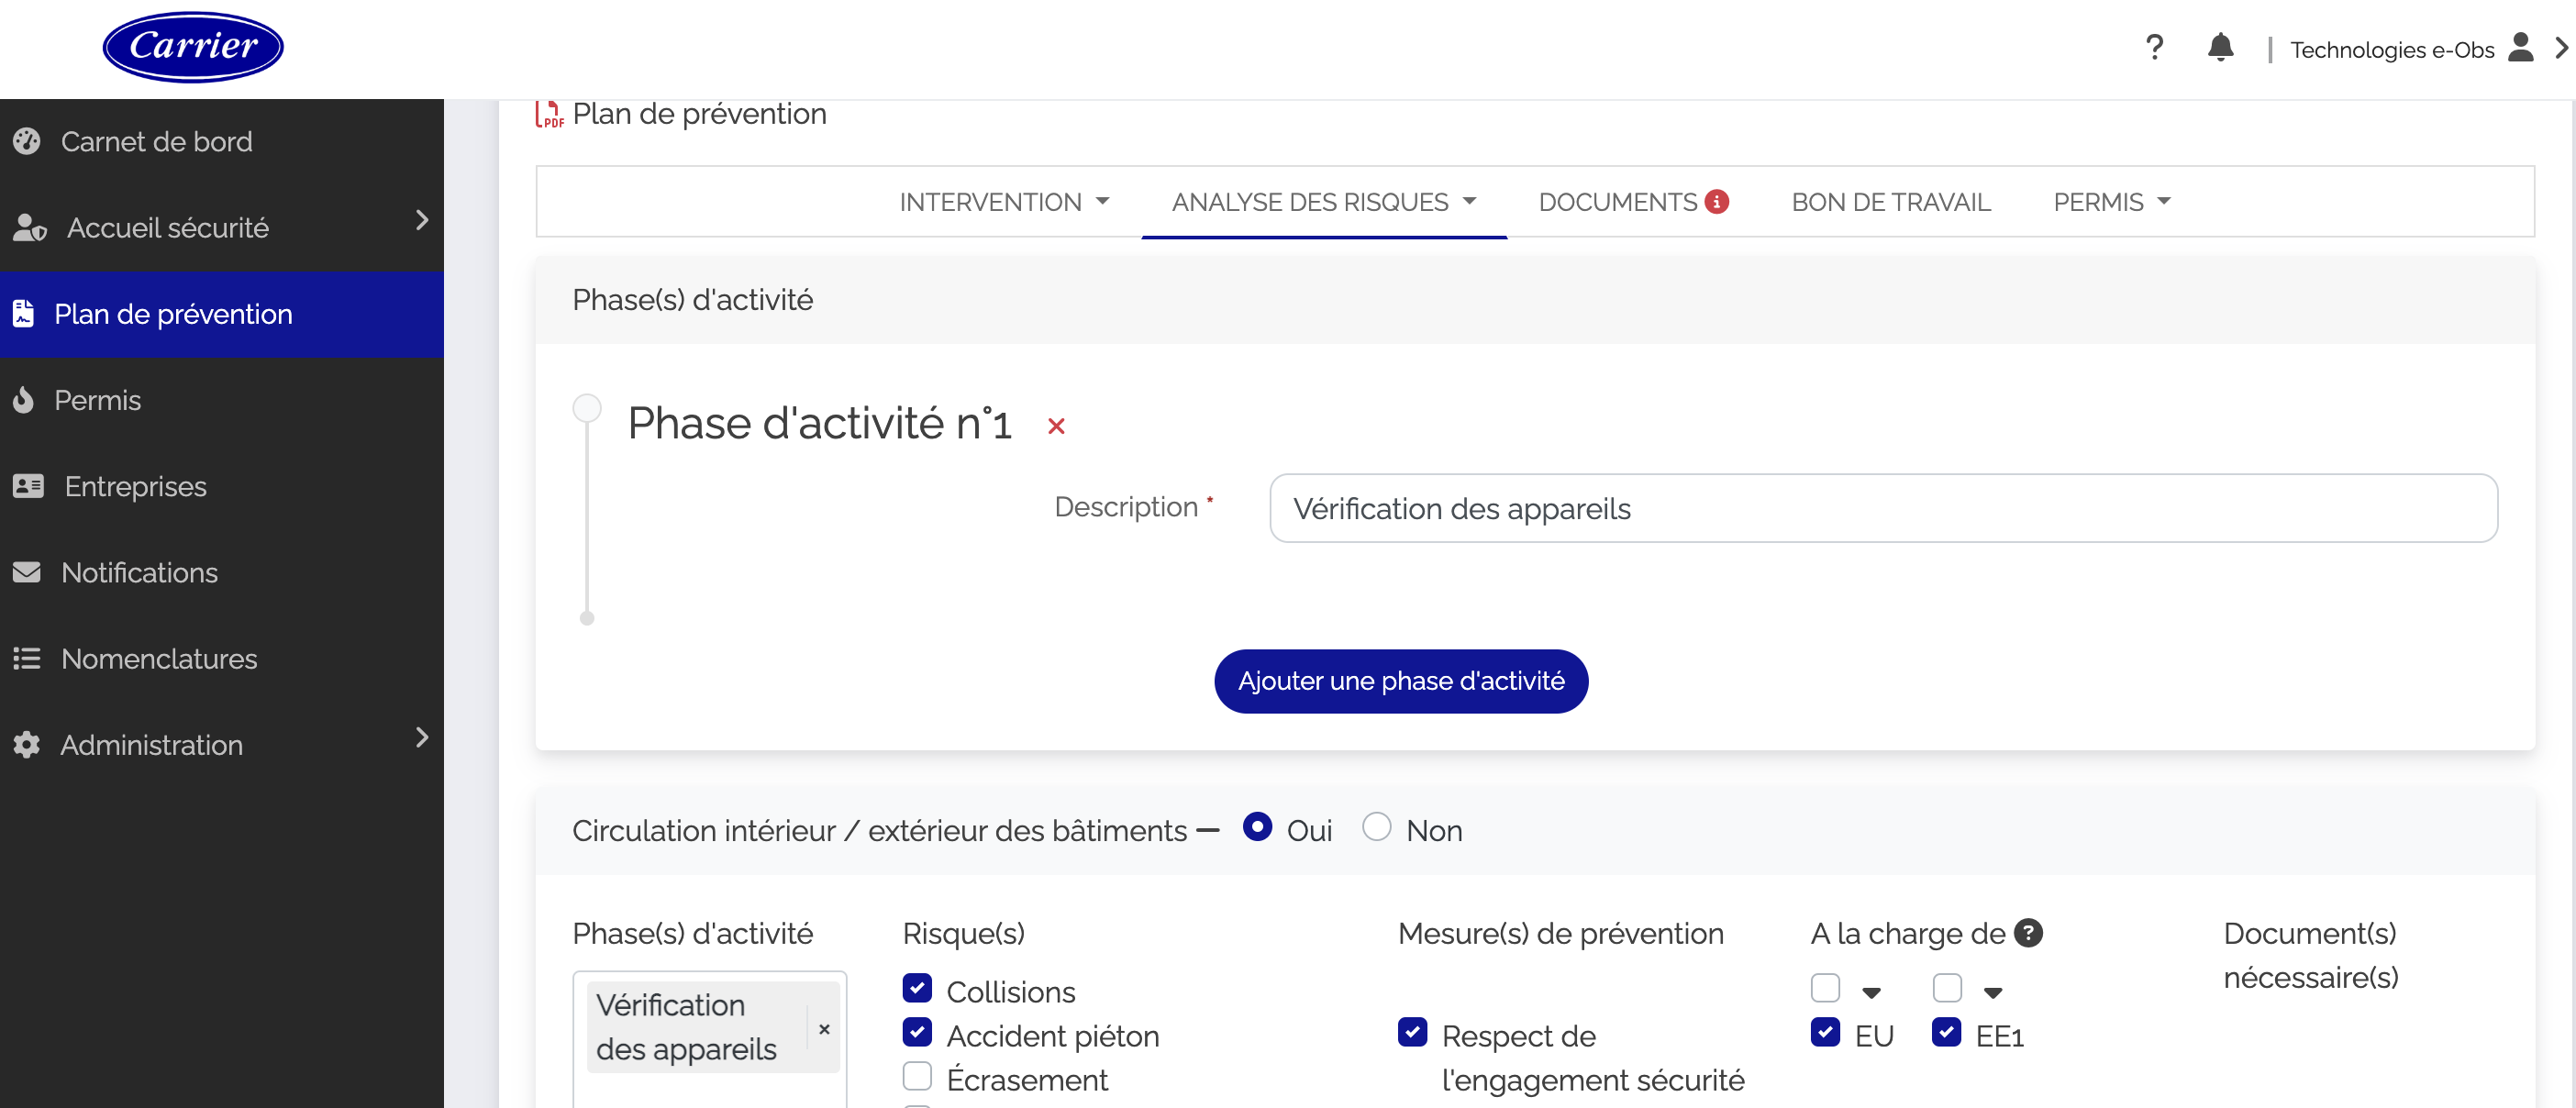2576x1108 pixels.
Task: Select Oui for Circulation intérieur / extérieur
Action: pos(1257,827)
